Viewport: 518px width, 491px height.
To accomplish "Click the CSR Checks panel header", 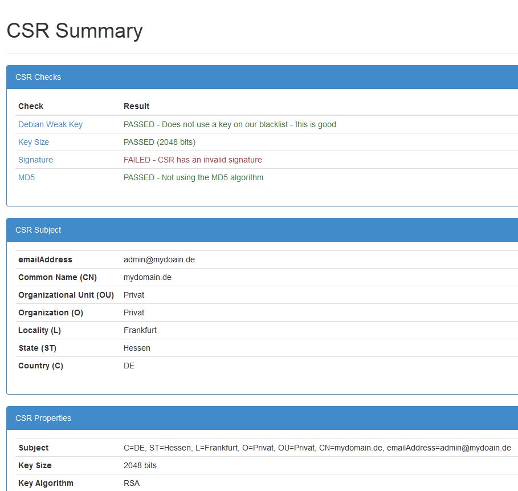I will (x=38, y=77).
